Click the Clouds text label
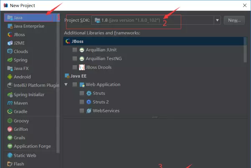Screen dimensions: 251x168 click(21, 51)
